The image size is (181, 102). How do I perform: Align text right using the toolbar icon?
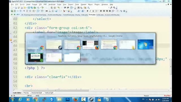[x=107, y=11]
